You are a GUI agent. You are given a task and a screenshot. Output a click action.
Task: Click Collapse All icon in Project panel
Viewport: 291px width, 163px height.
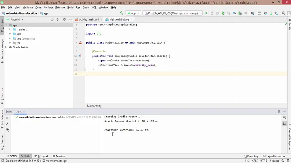pos(57,19)
